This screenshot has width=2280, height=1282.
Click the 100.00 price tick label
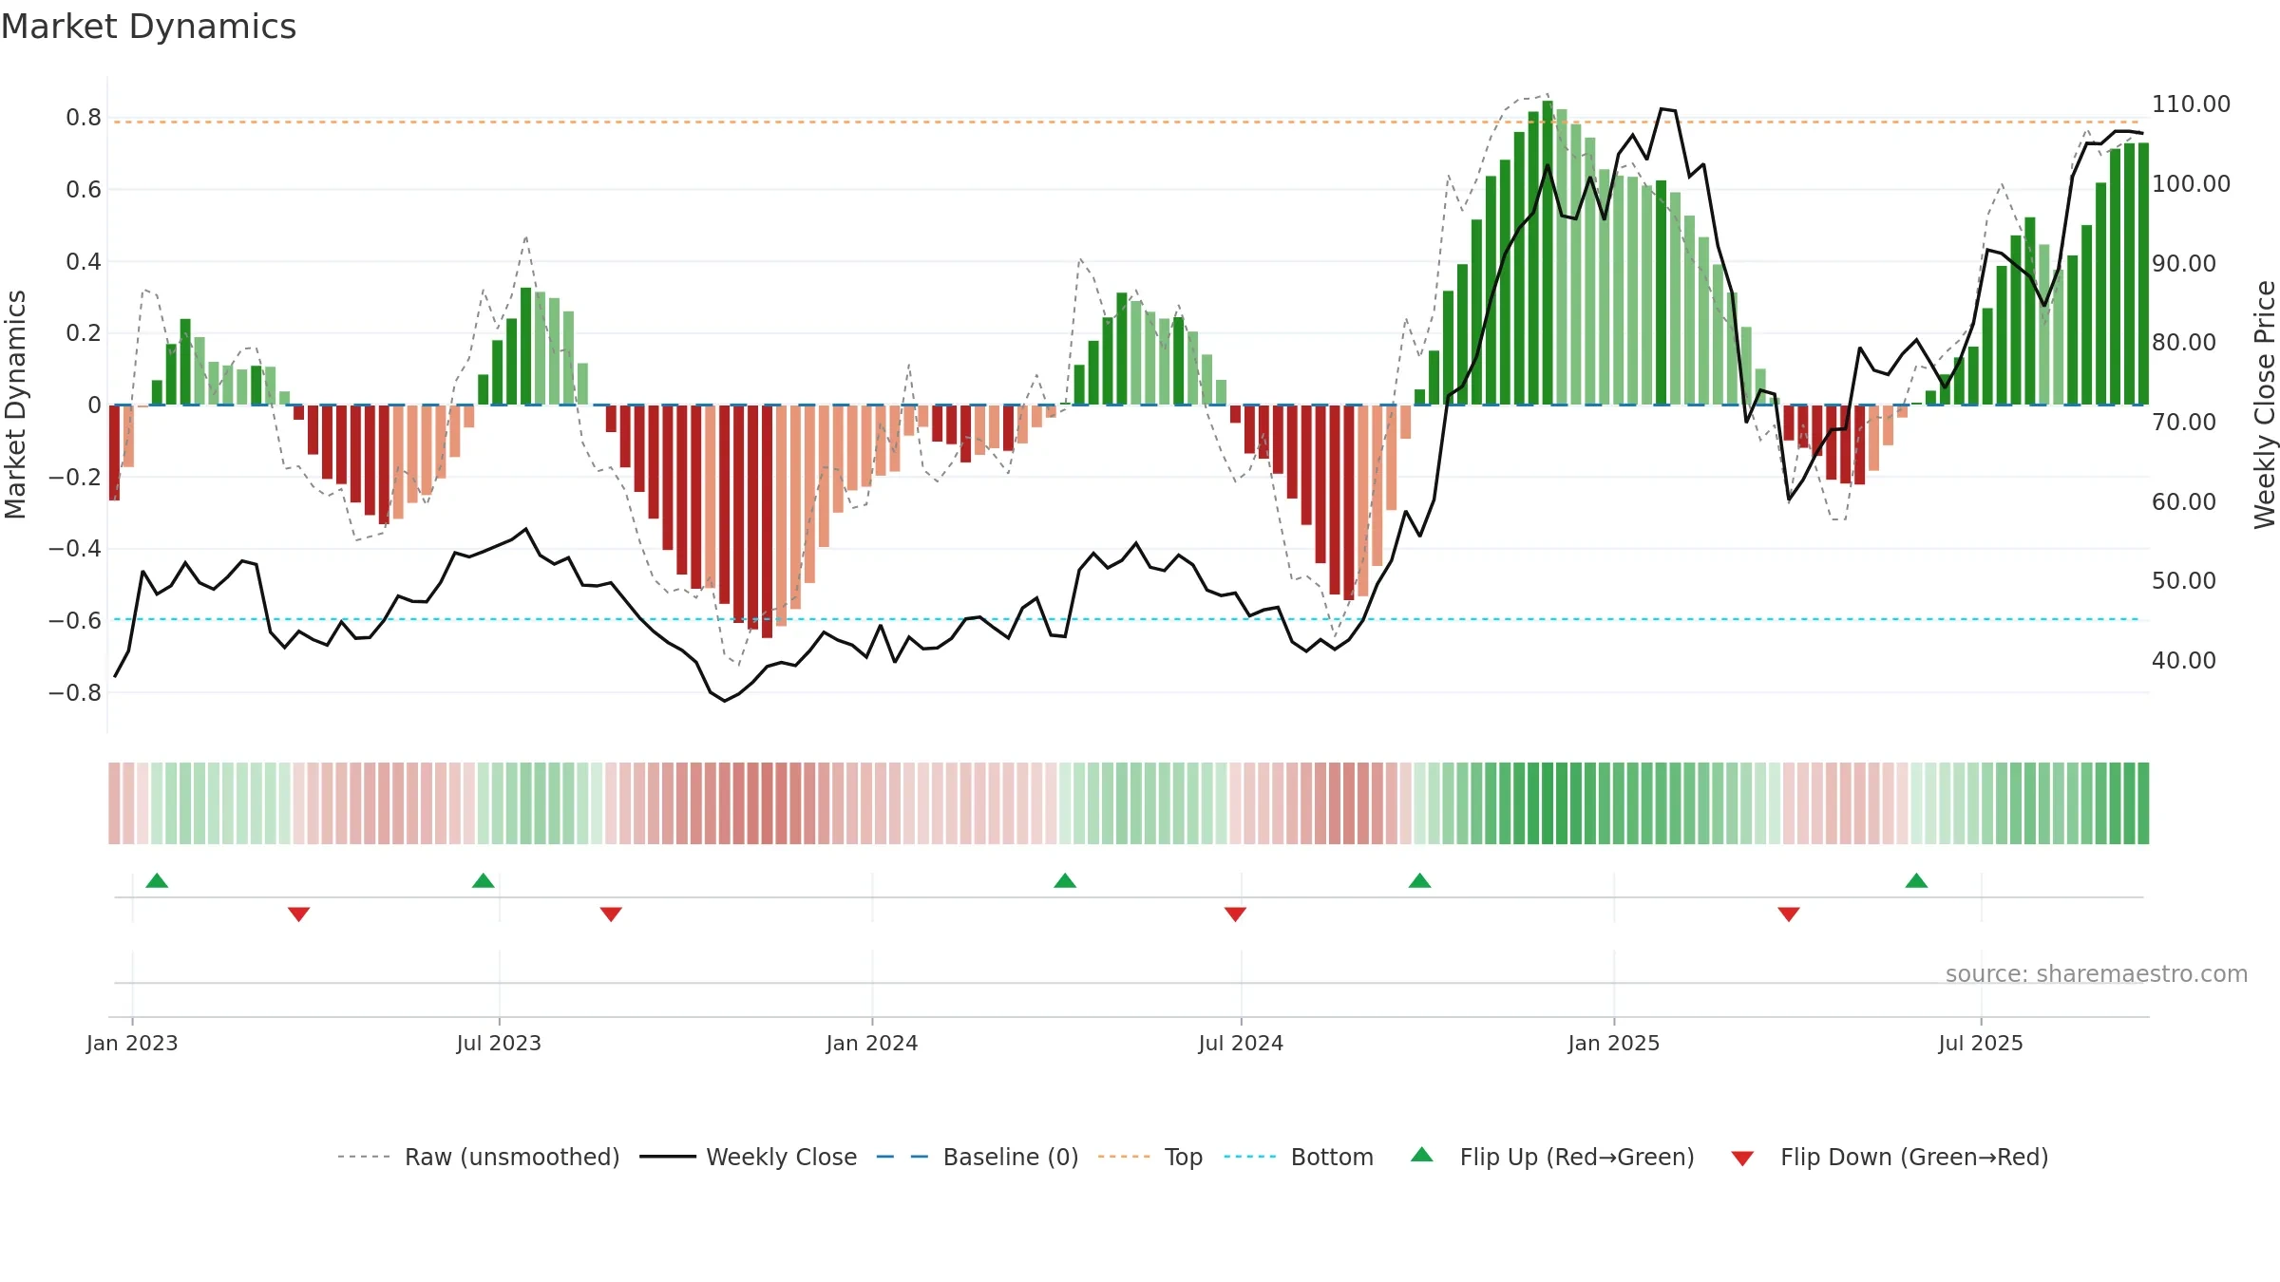click(x=2191, y=183)
